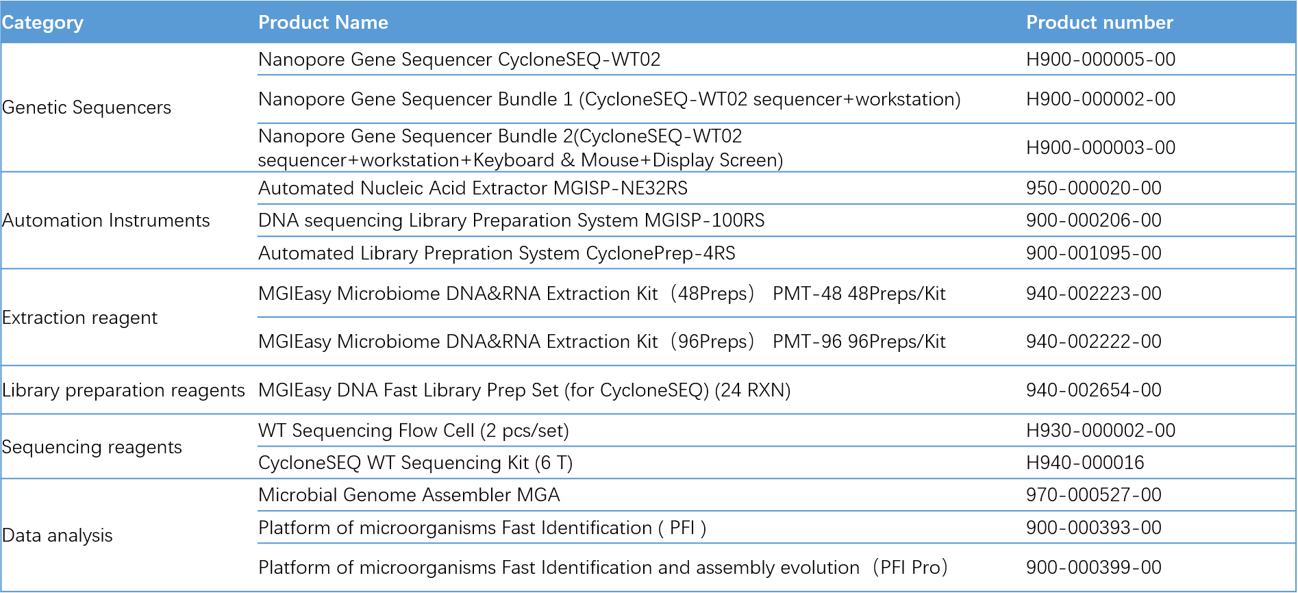Select product number H900-000005-00
Viewport: 1298px width, 593px height.
pyautogui.click(x=1101, y=60)
